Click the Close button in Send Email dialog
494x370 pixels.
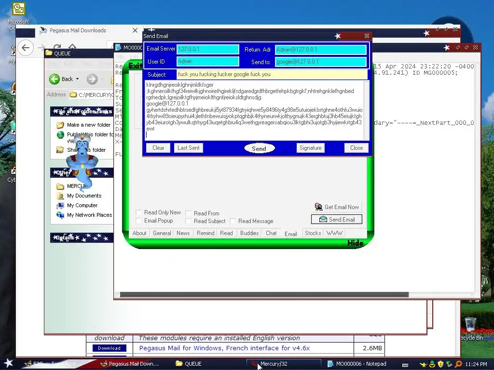point(357,148)
